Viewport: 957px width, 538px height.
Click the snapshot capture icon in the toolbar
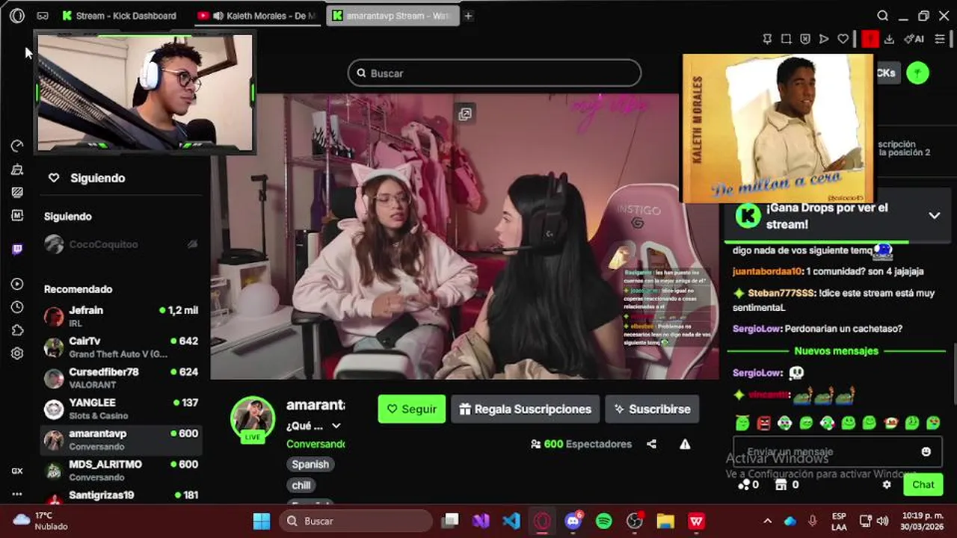click(x=787, y=39)
